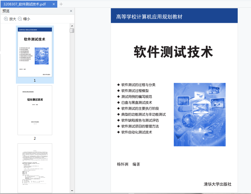This screenshot has width=251, height=194.
Task: Click the book title 软件测试技术
Action: 174,52
